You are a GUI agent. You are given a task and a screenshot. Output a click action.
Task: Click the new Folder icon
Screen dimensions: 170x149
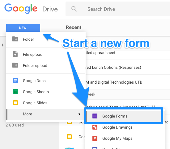15,39
